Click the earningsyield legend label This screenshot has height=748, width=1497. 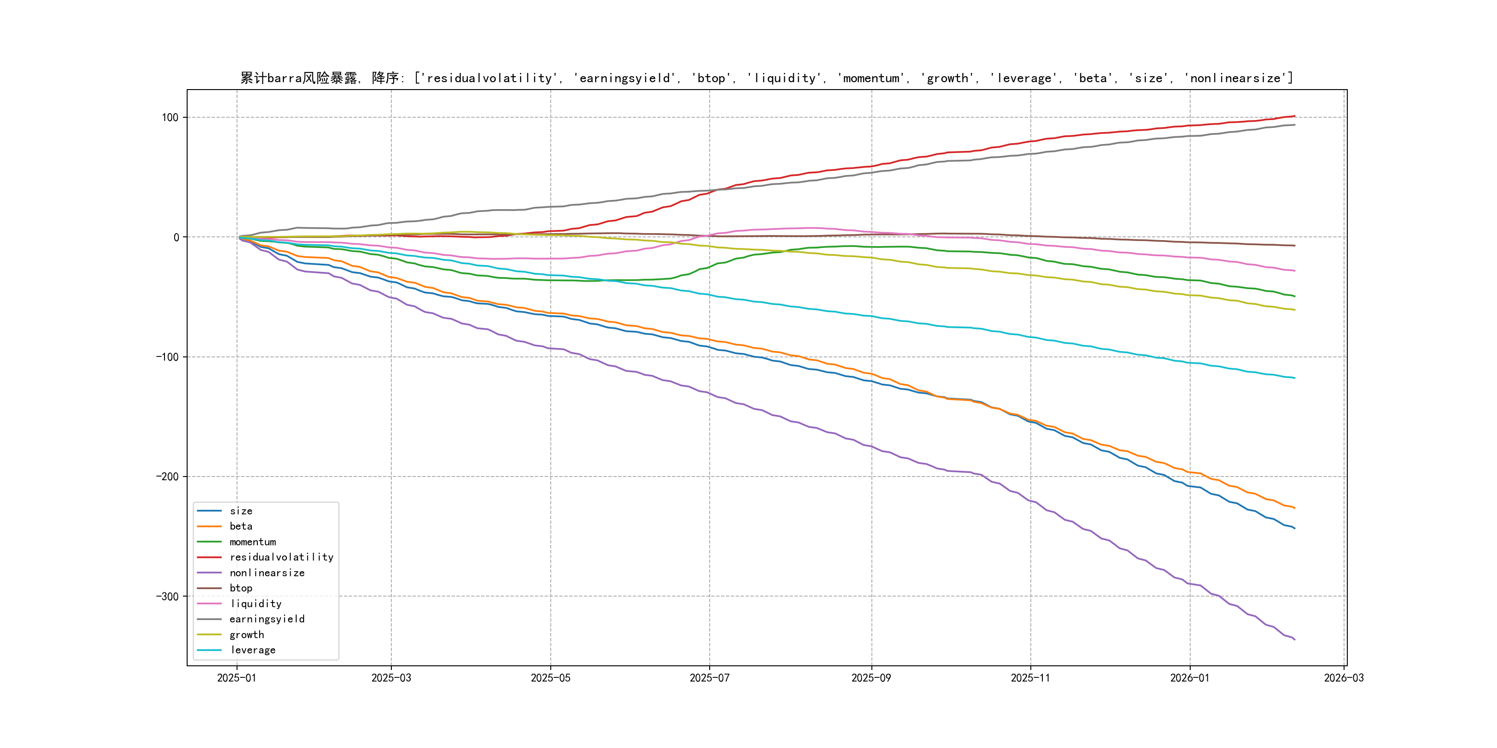267,619
